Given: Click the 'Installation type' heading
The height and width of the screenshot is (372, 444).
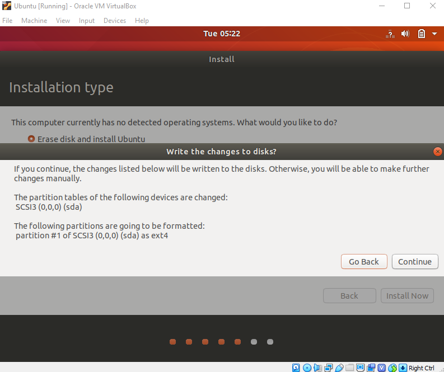Looking at the screenshot, I should pyautogui.click(x=61, y=87).
